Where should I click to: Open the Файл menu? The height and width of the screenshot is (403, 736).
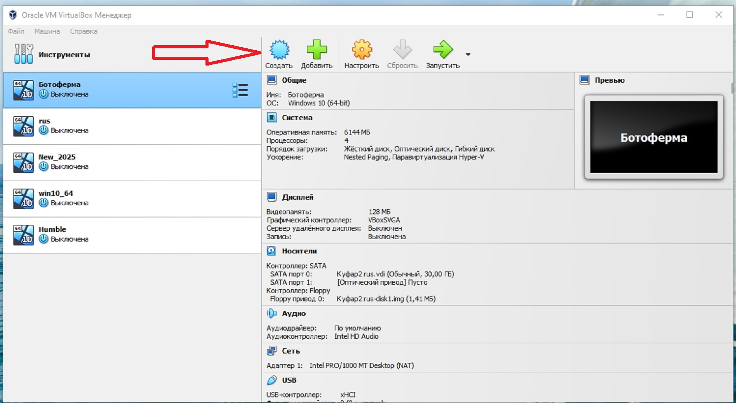click(x=16, y=31)
